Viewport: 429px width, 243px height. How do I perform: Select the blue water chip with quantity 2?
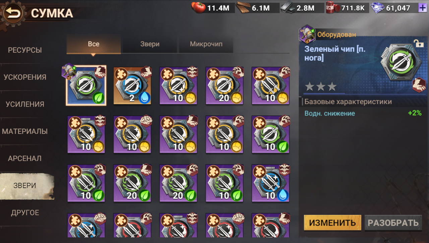132,86
